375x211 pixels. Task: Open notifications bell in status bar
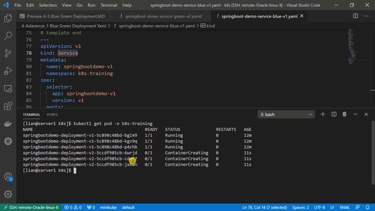pyautogui.click(x=367, y=207)
